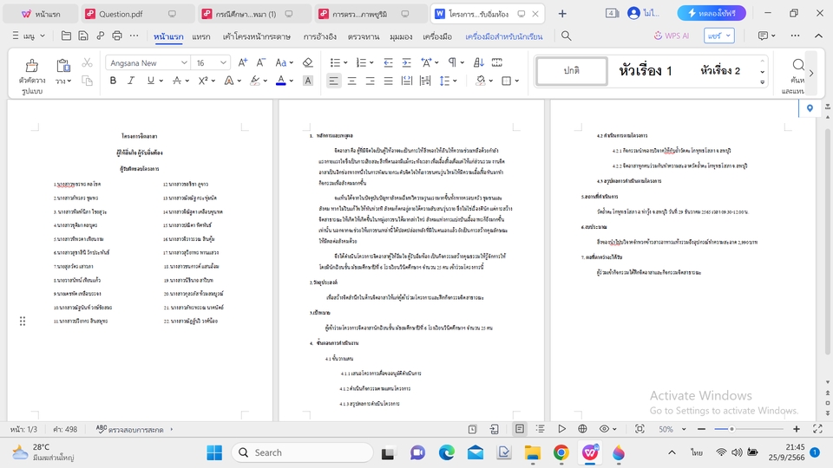Click the search magnifier beside tabs
Image resolution: width=833 pixels, height=468 pixels.
(567, 36)
